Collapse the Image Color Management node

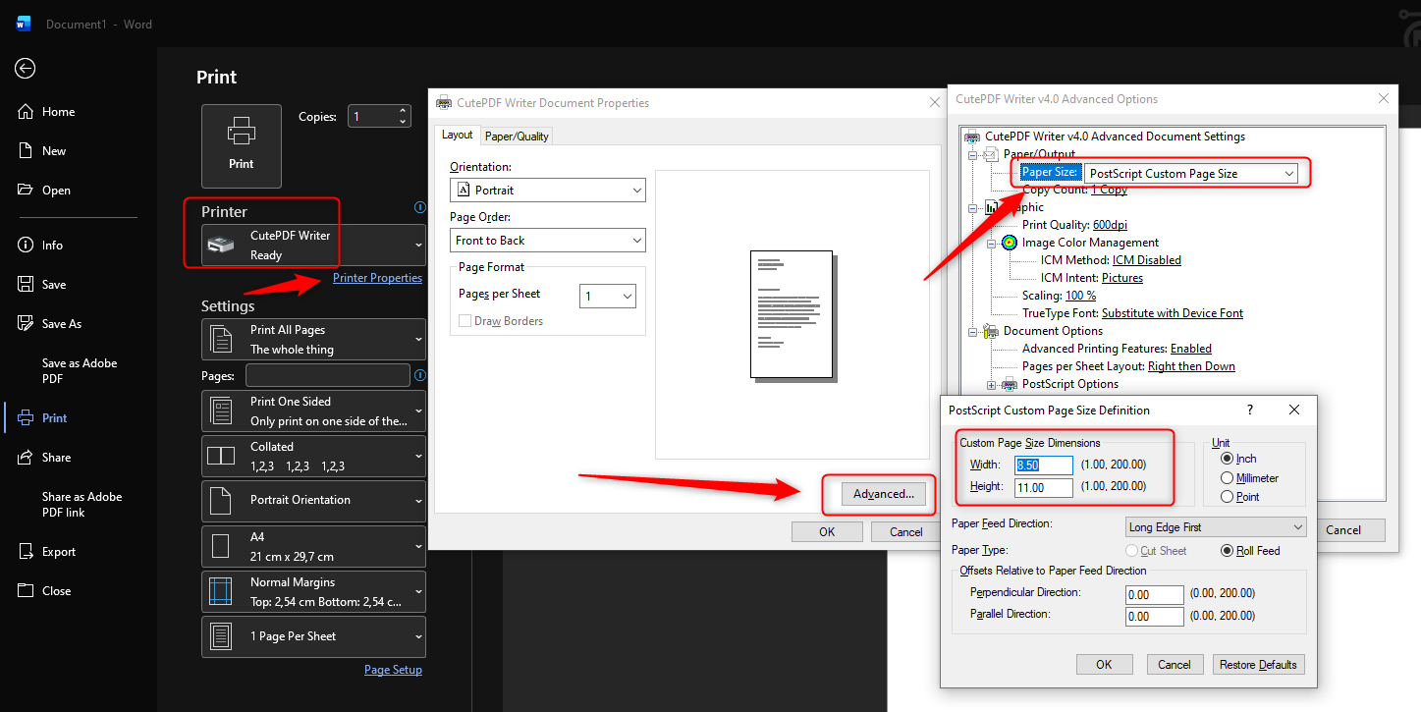(992, 243)
